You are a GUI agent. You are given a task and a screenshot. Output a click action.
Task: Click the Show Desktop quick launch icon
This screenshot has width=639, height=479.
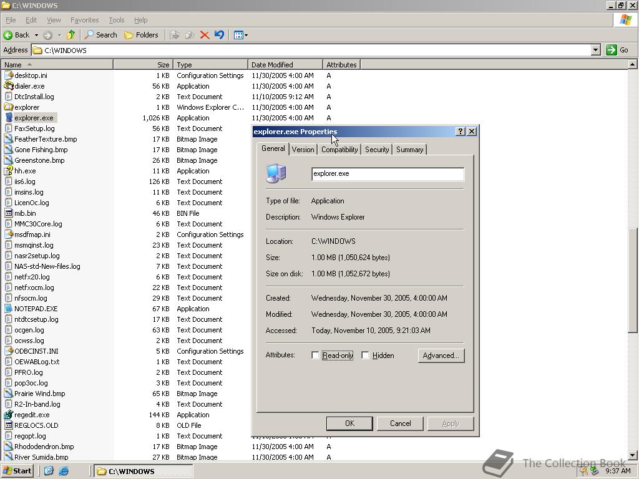click(49, 472)
